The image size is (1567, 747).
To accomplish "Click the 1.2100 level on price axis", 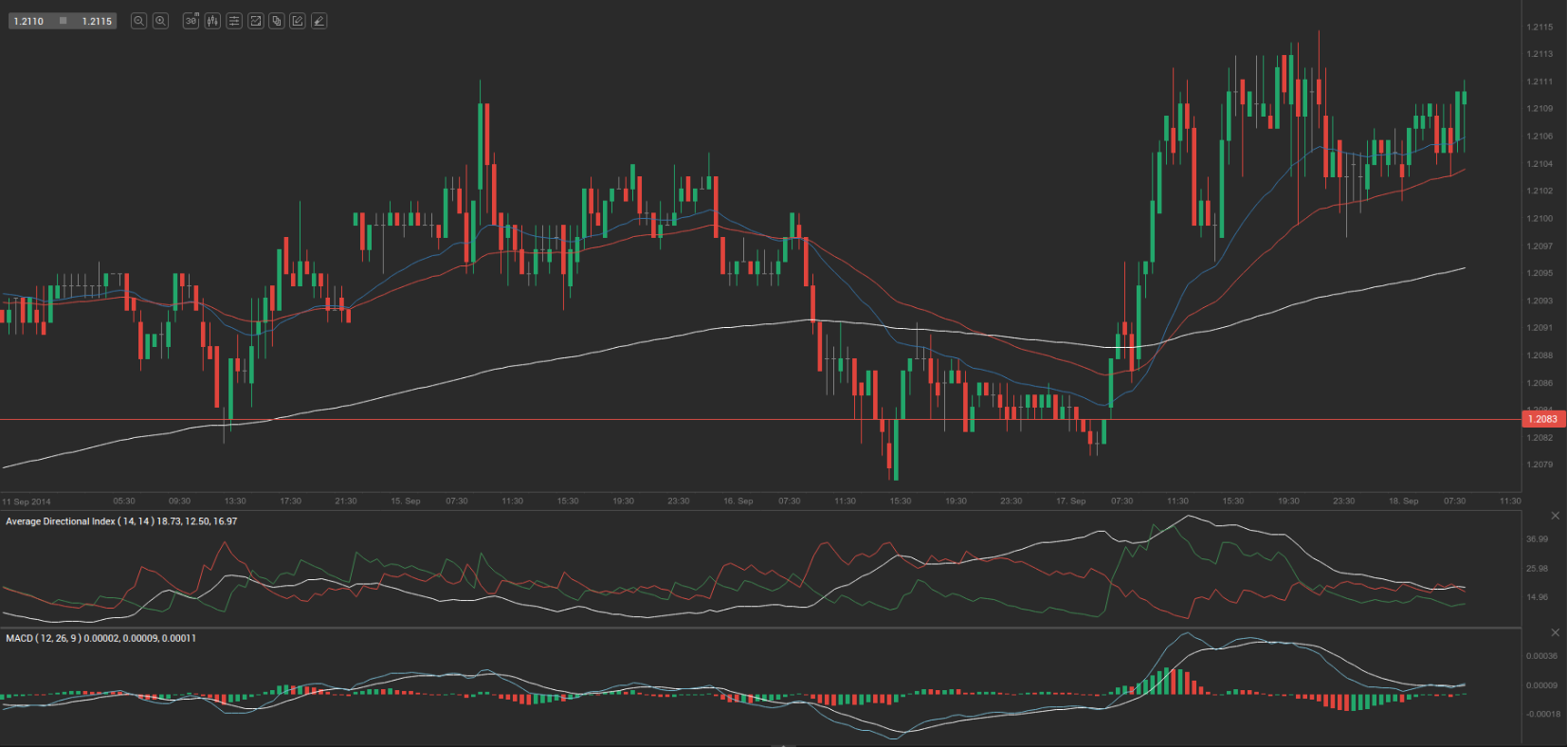I will 1540,218.
